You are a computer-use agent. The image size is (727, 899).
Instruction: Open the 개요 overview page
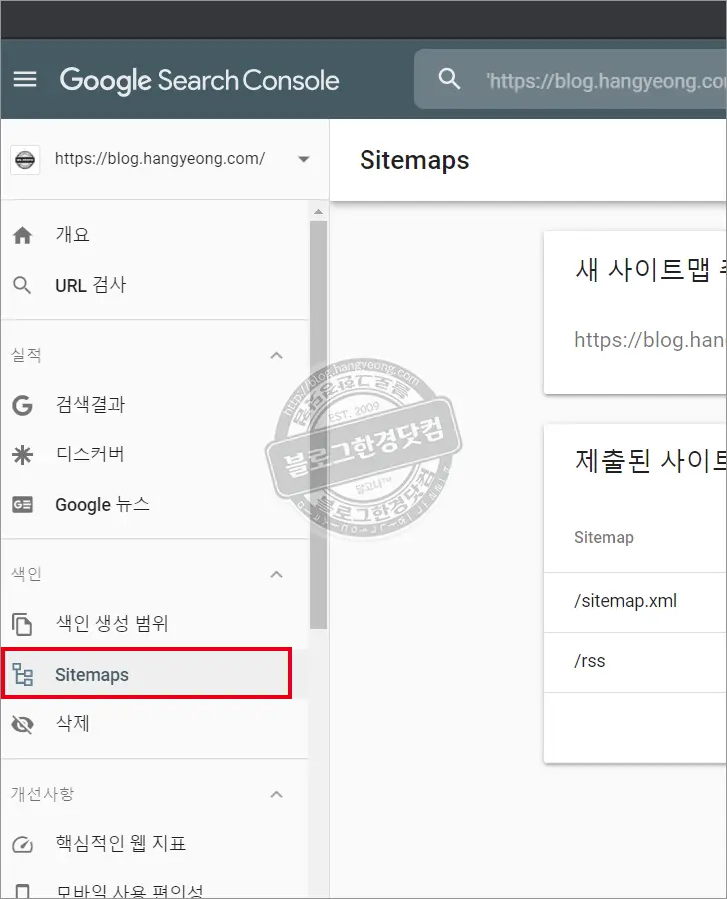(154, 235)
